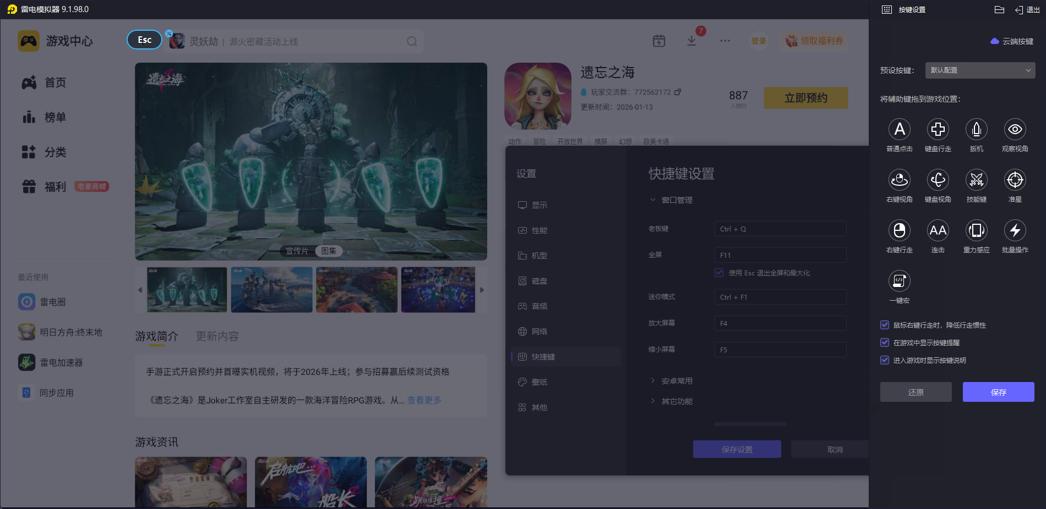This screenshot has width=1046, height=509.
Task: Open the folder icon in key settings header
Action: coord(1000,10)
